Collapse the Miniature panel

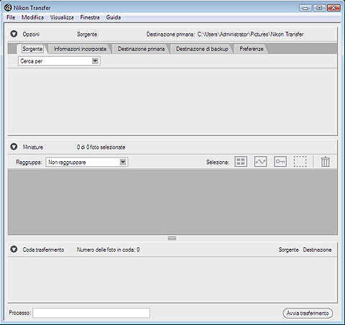(x=14, y=147)
